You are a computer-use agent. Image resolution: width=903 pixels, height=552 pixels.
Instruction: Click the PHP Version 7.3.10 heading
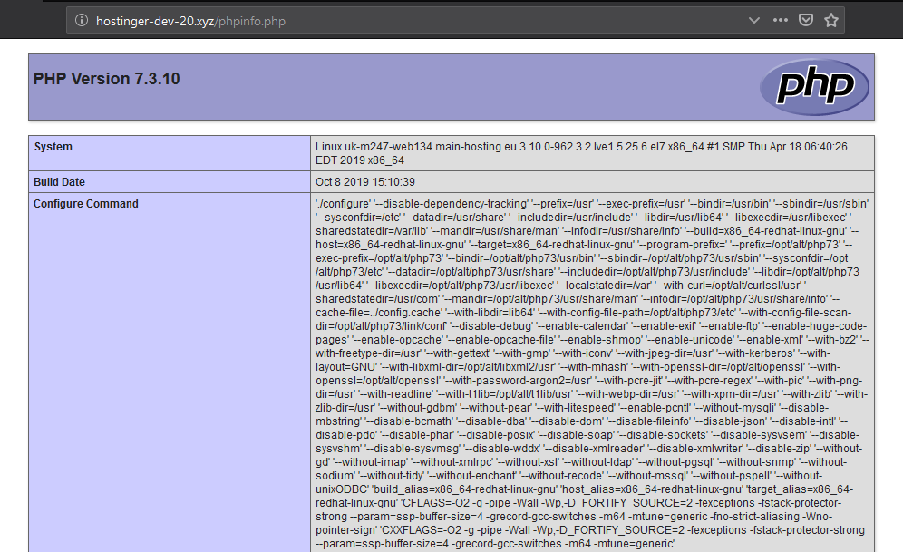coord(106,79)
